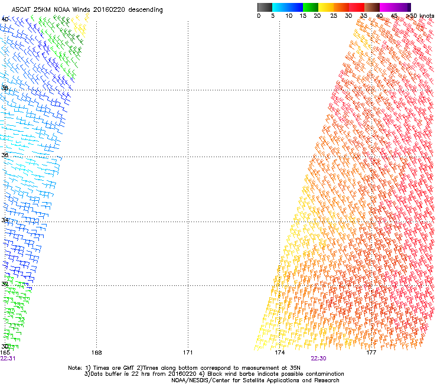
Task: Click the purple swath time '22:30'
Action: pos(318,359)
